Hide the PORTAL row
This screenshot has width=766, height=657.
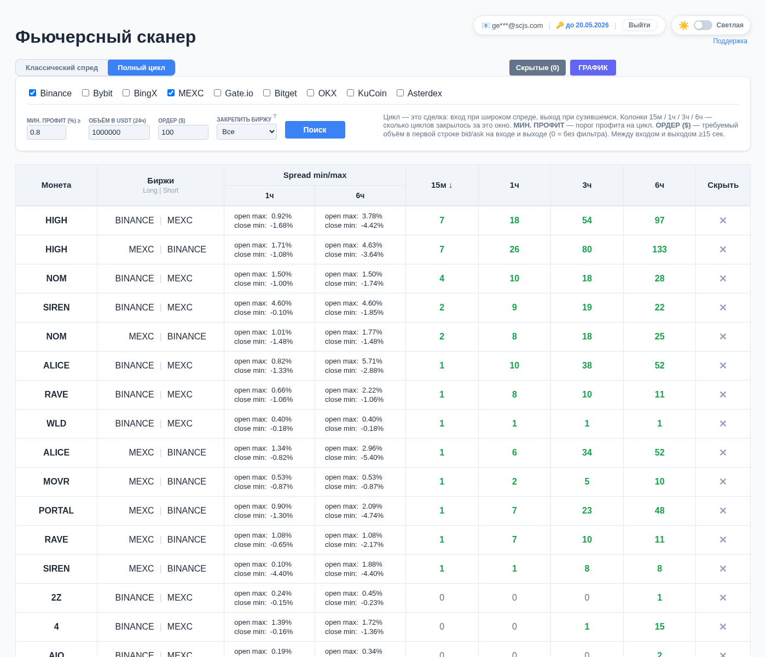point(723,511)
